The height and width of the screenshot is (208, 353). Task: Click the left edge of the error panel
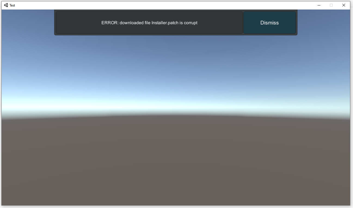click(x=56, y=23)
